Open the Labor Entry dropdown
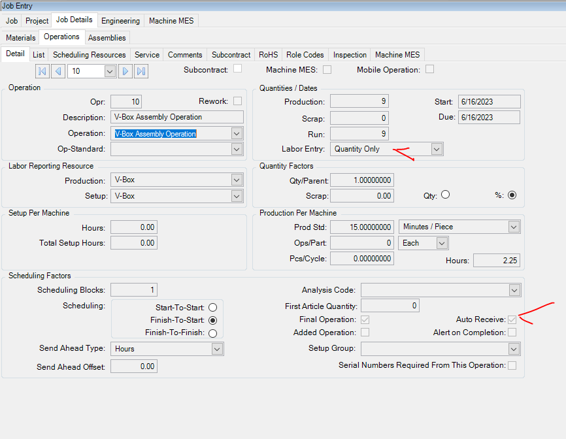Viewport: 566px width, 439px height. [436, 149]
